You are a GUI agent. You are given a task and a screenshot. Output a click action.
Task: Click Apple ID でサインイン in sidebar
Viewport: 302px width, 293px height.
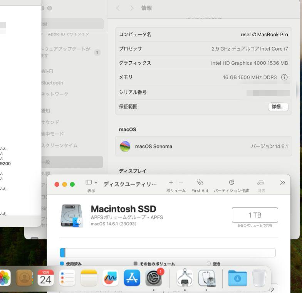click(69, 34)
